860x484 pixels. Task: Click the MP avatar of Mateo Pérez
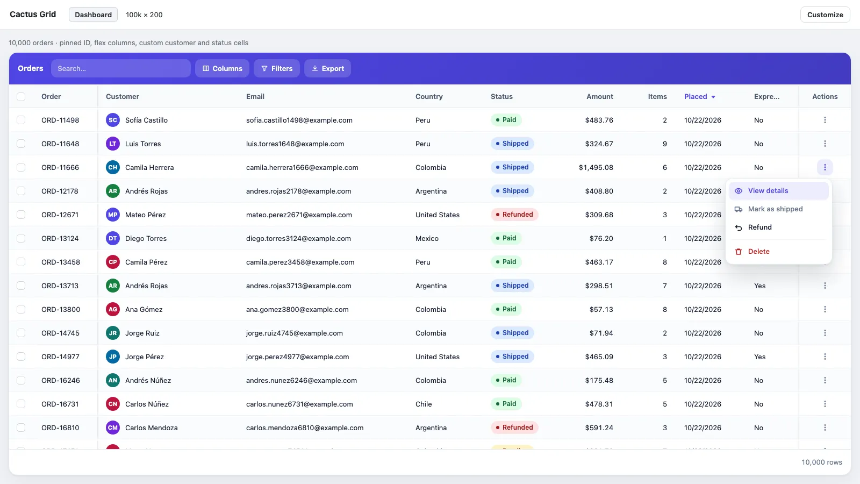(113, 215)
